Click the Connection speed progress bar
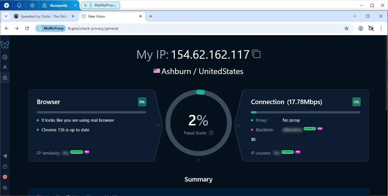The height and width of the screenshot is (196, 388). tap(305, 112)
